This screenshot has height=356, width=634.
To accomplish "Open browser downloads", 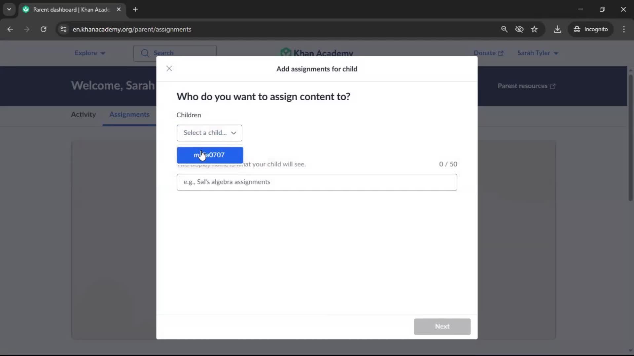I will click(x=557, y=29).
